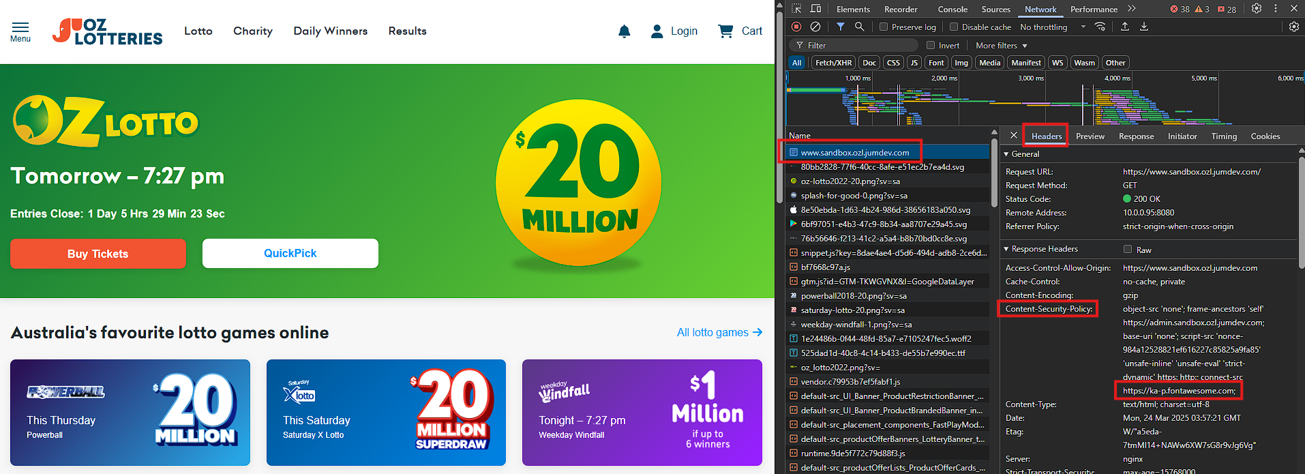
Task: Open the Initiator tab of the request
Action: (x=1182, y=136)
